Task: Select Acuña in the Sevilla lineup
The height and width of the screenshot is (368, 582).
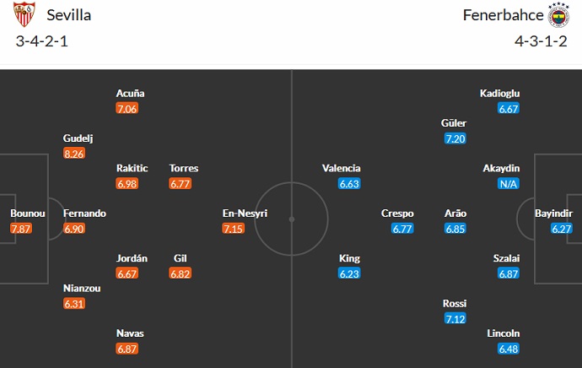Action: (x=131, y=93)
